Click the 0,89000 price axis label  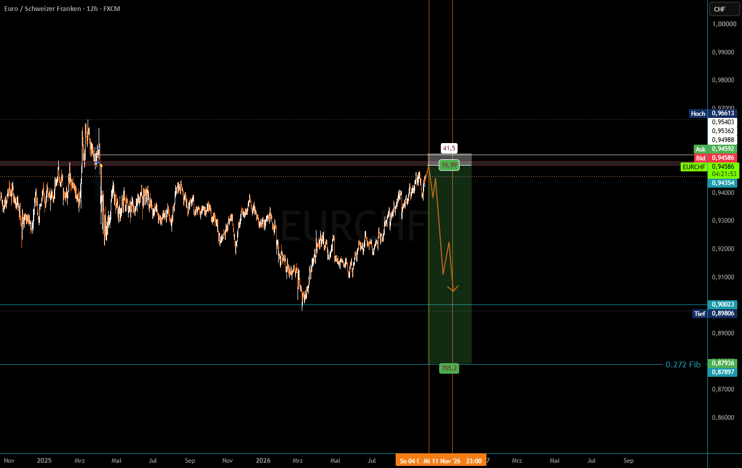pyautogui.click(x=723, y=333)
